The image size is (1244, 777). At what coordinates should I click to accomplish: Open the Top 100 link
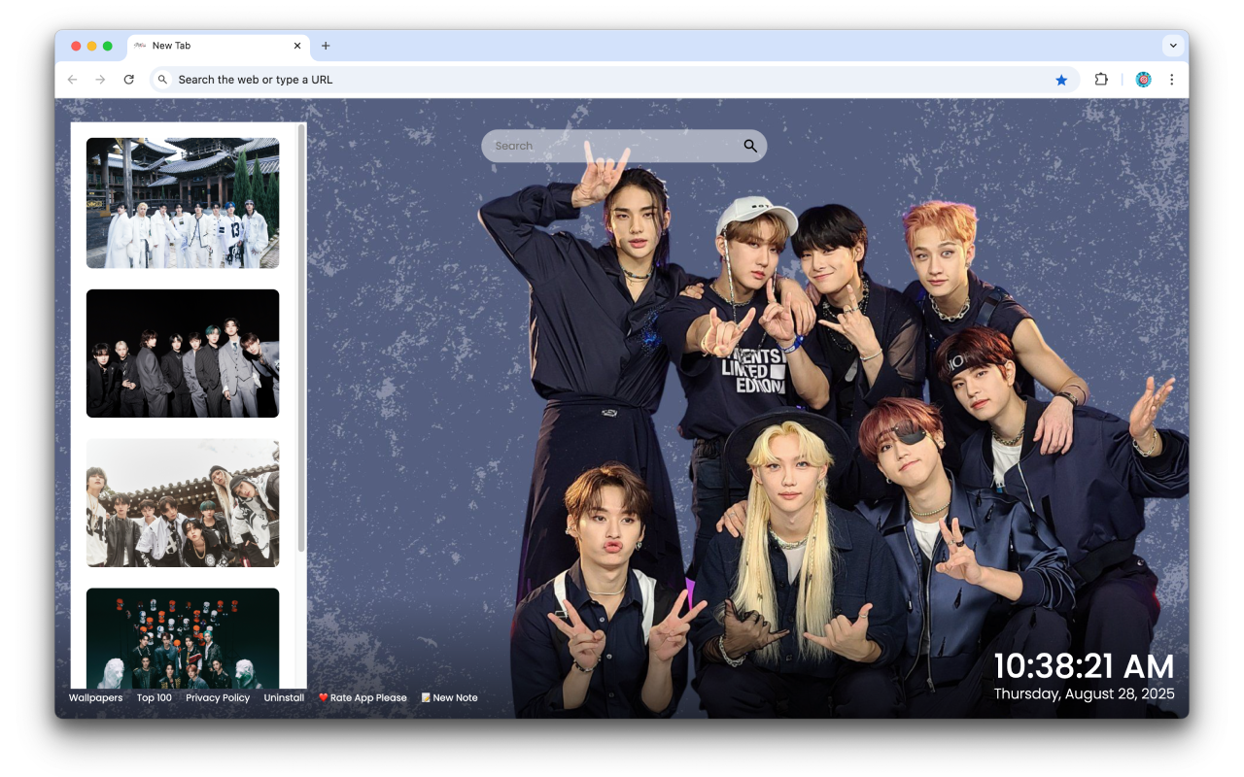(154, 697)
